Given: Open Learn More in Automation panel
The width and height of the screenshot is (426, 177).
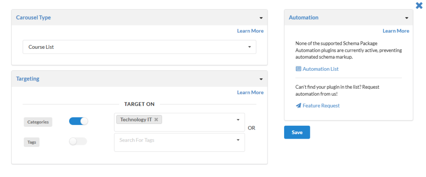Looking at the screenshot, I should pos(396,31).
